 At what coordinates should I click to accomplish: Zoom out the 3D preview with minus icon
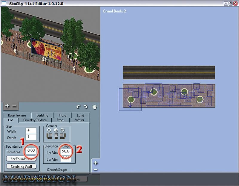[14, 106]
